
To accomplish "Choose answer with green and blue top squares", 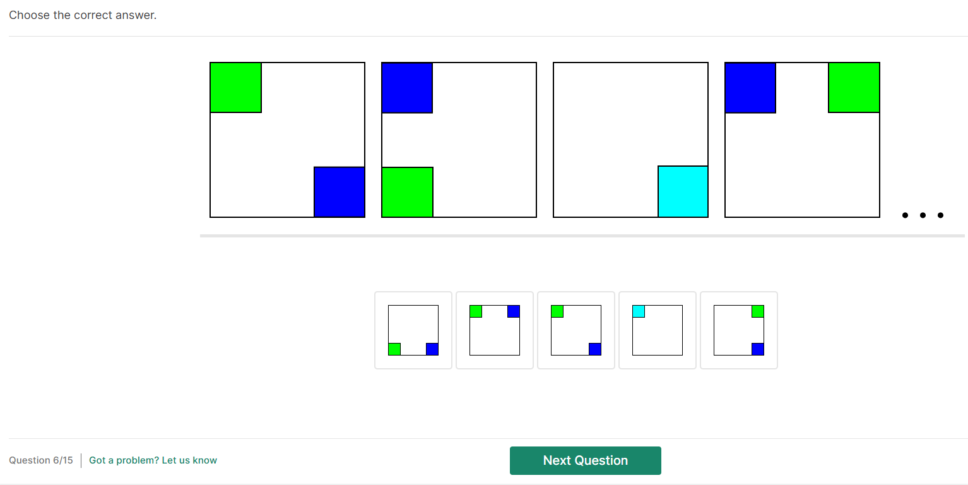I will 495,330.
